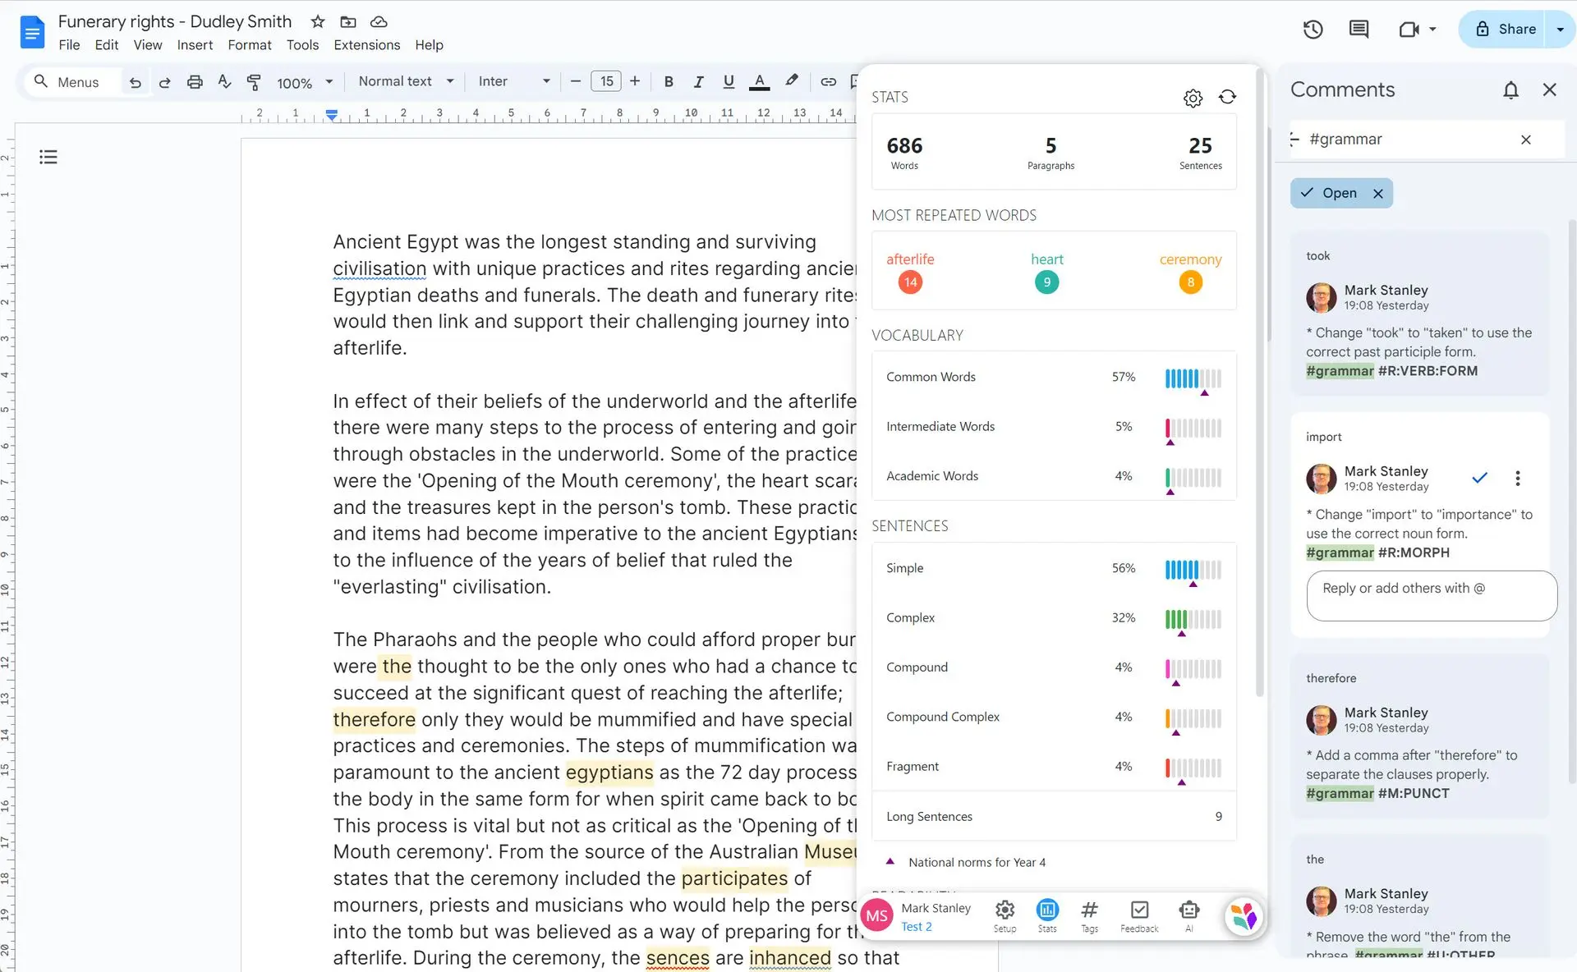The height and width of the screenshot is (972, 1577).
Task: Open the Feedback panel
Action: tap(1138, 911)
